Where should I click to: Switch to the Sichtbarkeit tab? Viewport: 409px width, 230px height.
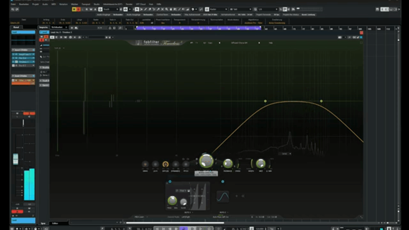(57, 27)
